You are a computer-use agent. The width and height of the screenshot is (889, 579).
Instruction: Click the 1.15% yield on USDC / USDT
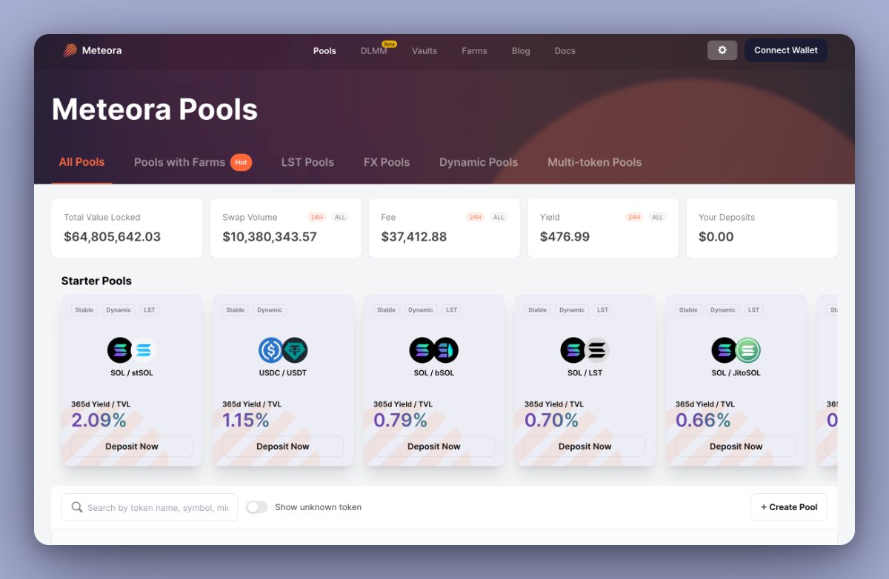coord(246,421)
